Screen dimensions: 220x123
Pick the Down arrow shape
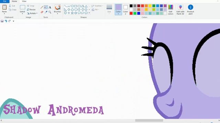coord(65,13)
